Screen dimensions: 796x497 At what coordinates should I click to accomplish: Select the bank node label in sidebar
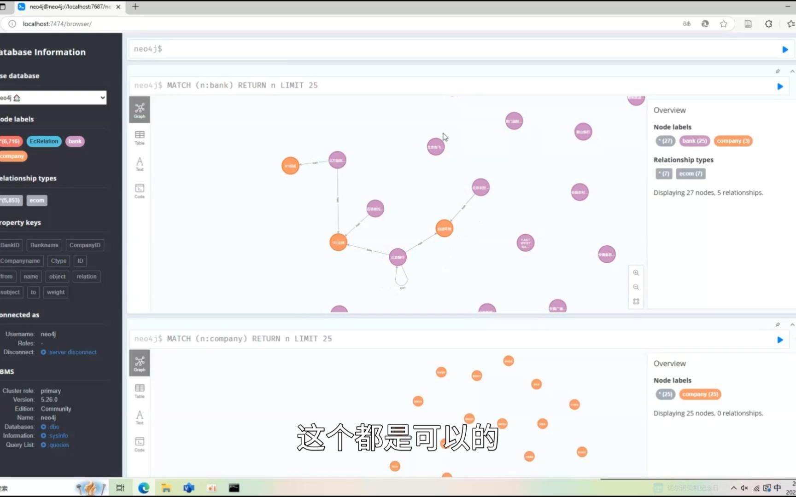(75, 141)
